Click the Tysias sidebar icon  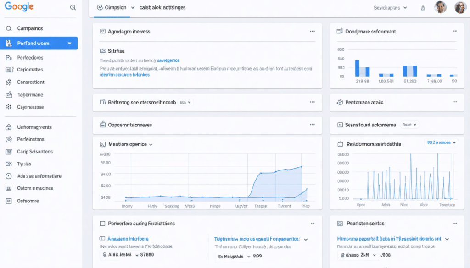pos(9,164)
